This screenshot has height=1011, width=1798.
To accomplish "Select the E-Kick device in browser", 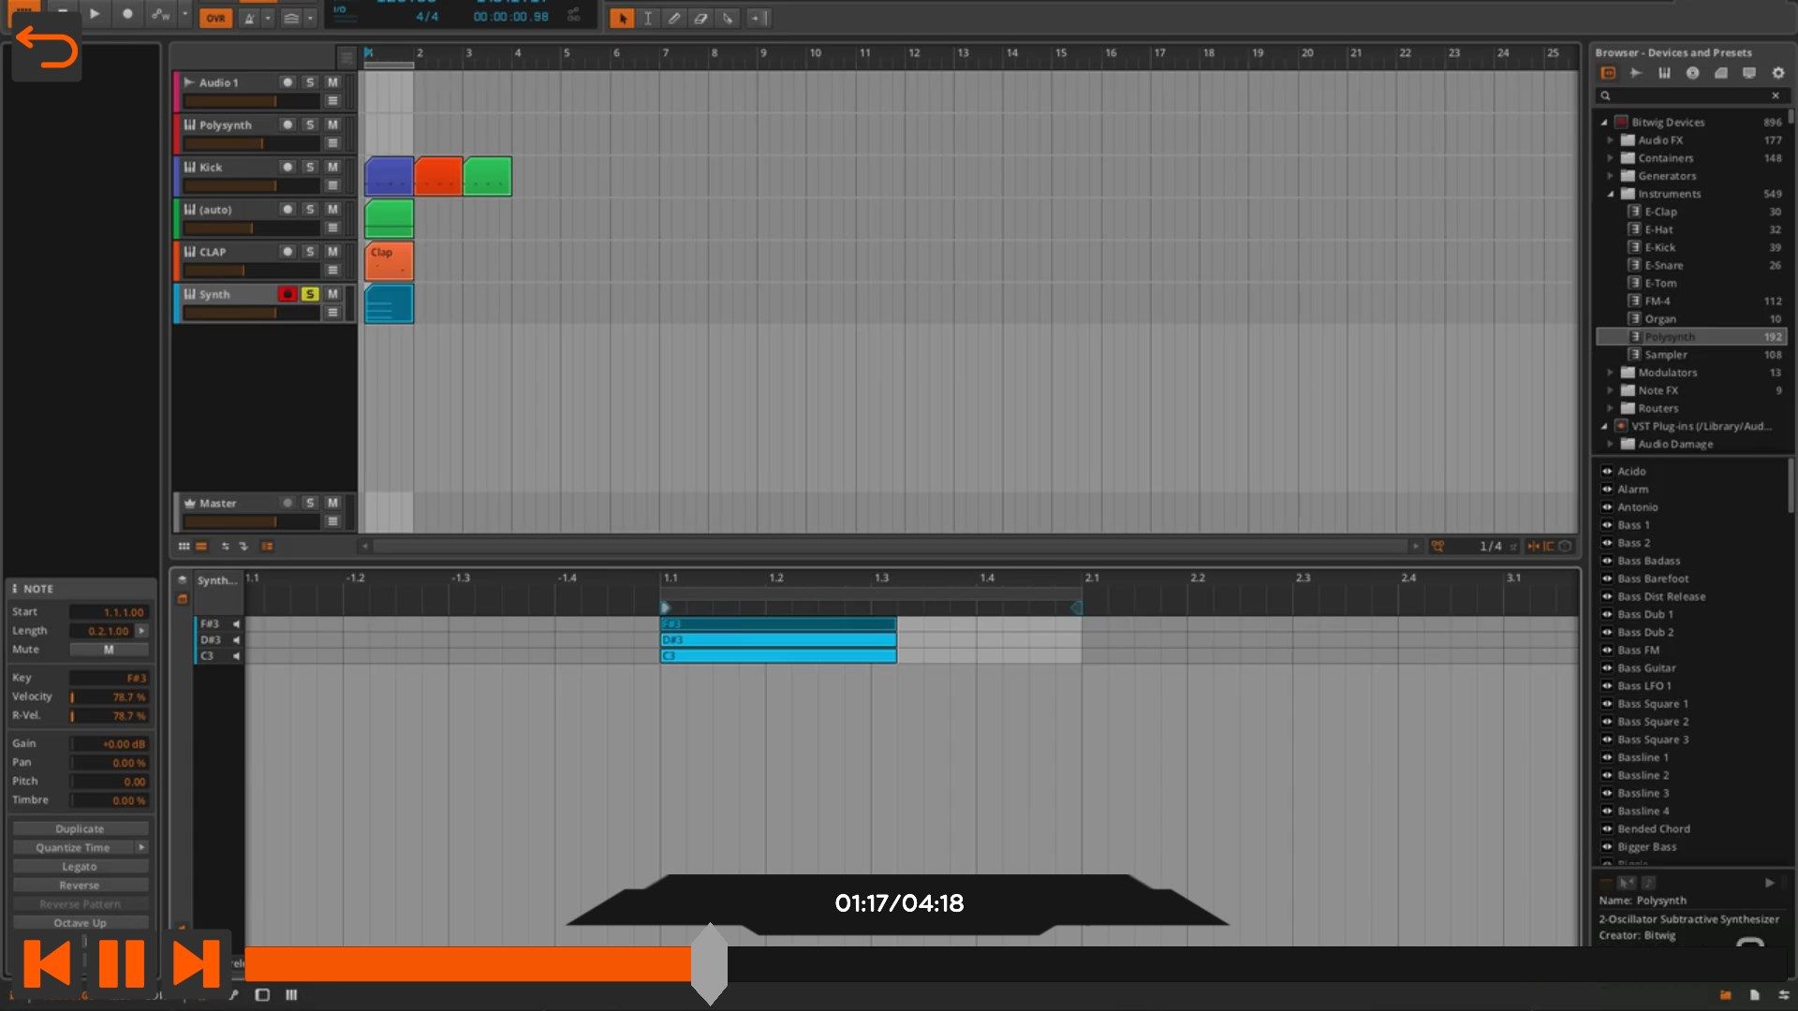I will point(1691,248).
